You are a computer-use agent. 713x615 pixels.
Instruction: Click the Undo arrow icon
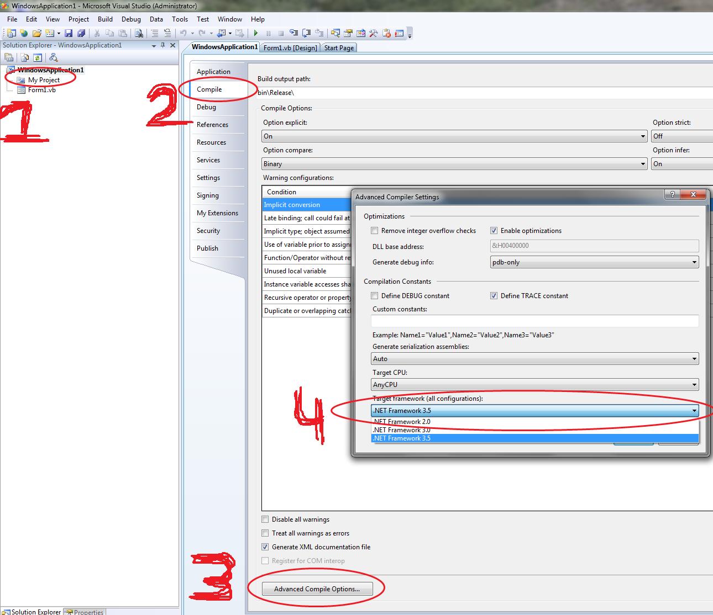(x=184, y=33)
